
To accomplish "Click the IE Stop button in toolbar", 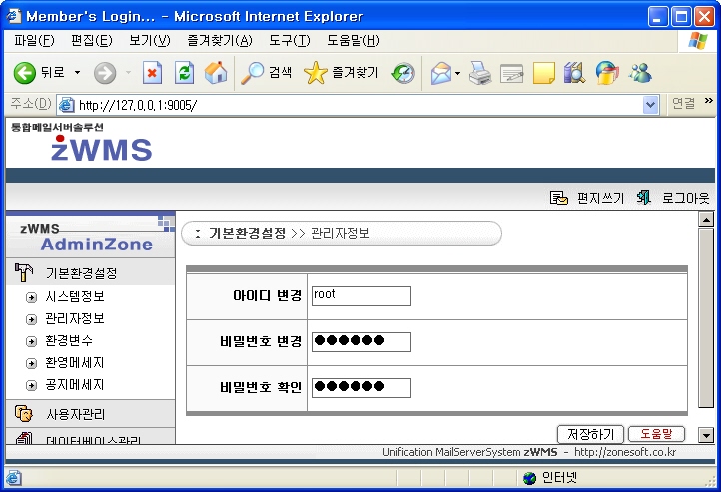I will 152,73.
